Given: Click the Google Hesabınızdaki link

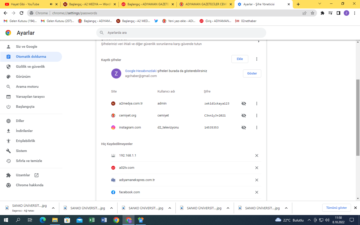Looking at the screenshot, I should 141,71.
